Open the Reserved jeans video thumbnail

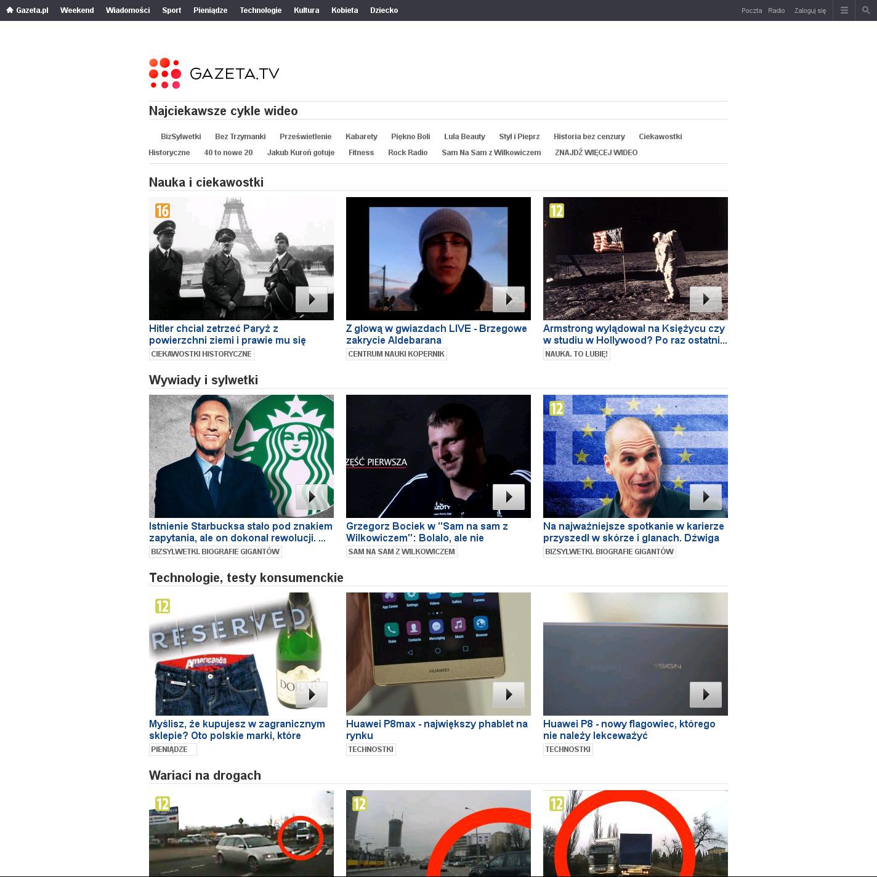coord(241,653)
